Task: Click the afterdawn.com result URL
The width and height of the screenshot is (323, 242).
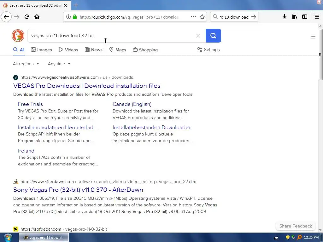Action: pyautogui.click(x=109, y=181)
